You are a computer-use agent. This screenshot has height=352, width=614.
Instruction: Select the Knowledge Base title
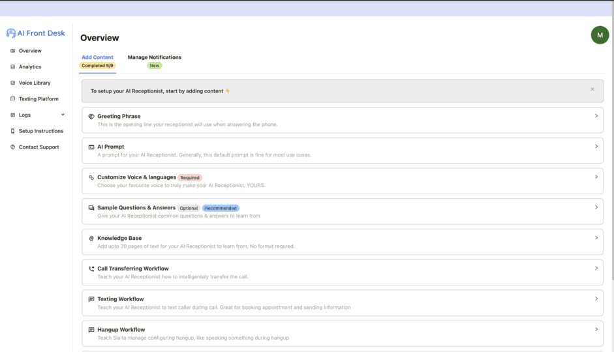119,238
